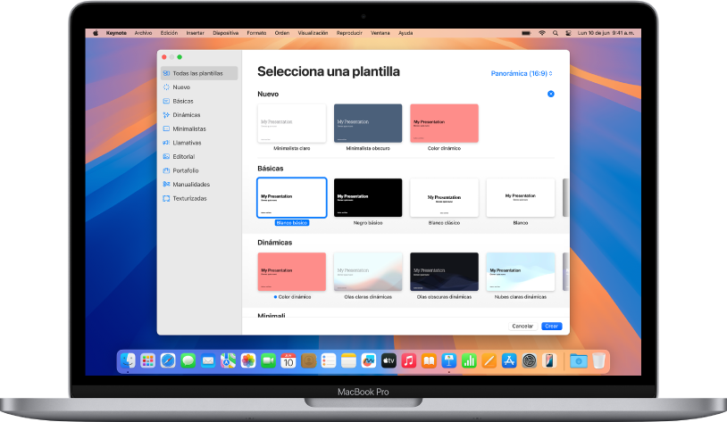Click the Wi-Fi icon in menu bar
This screenshot has height=422, width=727.
click(x=542, y=33)
